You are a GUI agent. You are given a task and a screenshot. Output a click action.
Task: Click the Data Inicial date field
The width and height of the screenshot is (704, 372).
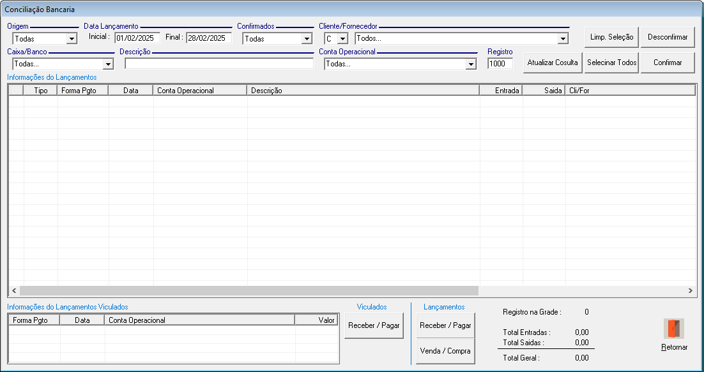tap(137, 38)
